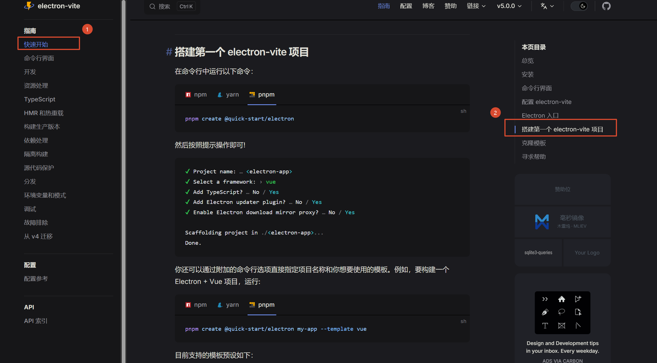Image resolution: width=657 pixels, height=363 pixels.
Task: Select npm tab in second code group
Action: [x=196, y=305]
